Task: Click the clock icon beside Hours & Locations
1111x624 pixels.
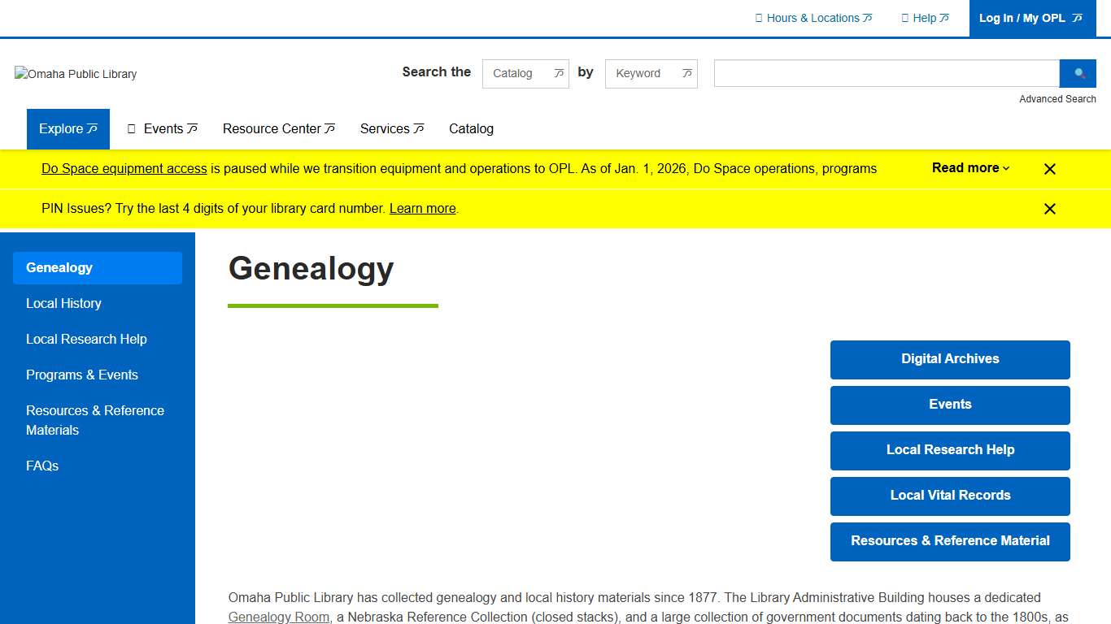Action: click(x=760, y=18)
